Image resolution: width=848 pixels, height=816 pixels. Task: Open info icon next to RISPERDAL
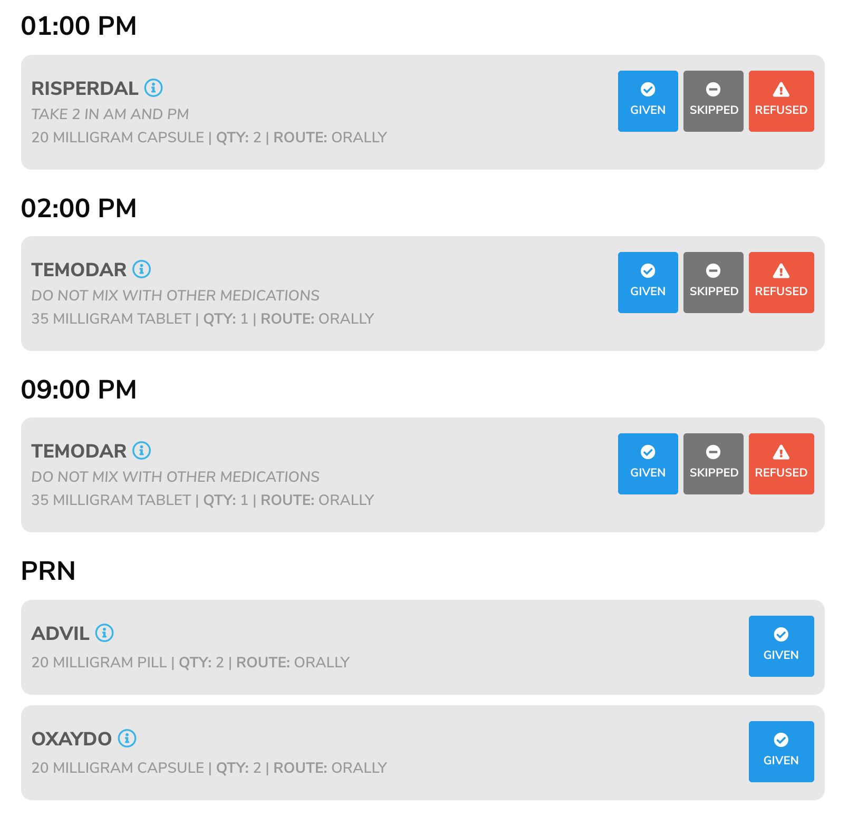153,88
